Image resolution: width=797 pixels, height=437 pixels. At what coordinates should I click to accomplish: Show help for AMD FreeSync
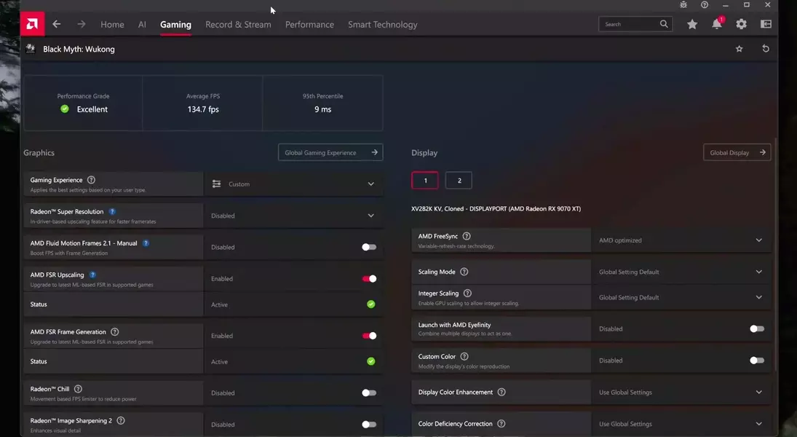point(467,236)
